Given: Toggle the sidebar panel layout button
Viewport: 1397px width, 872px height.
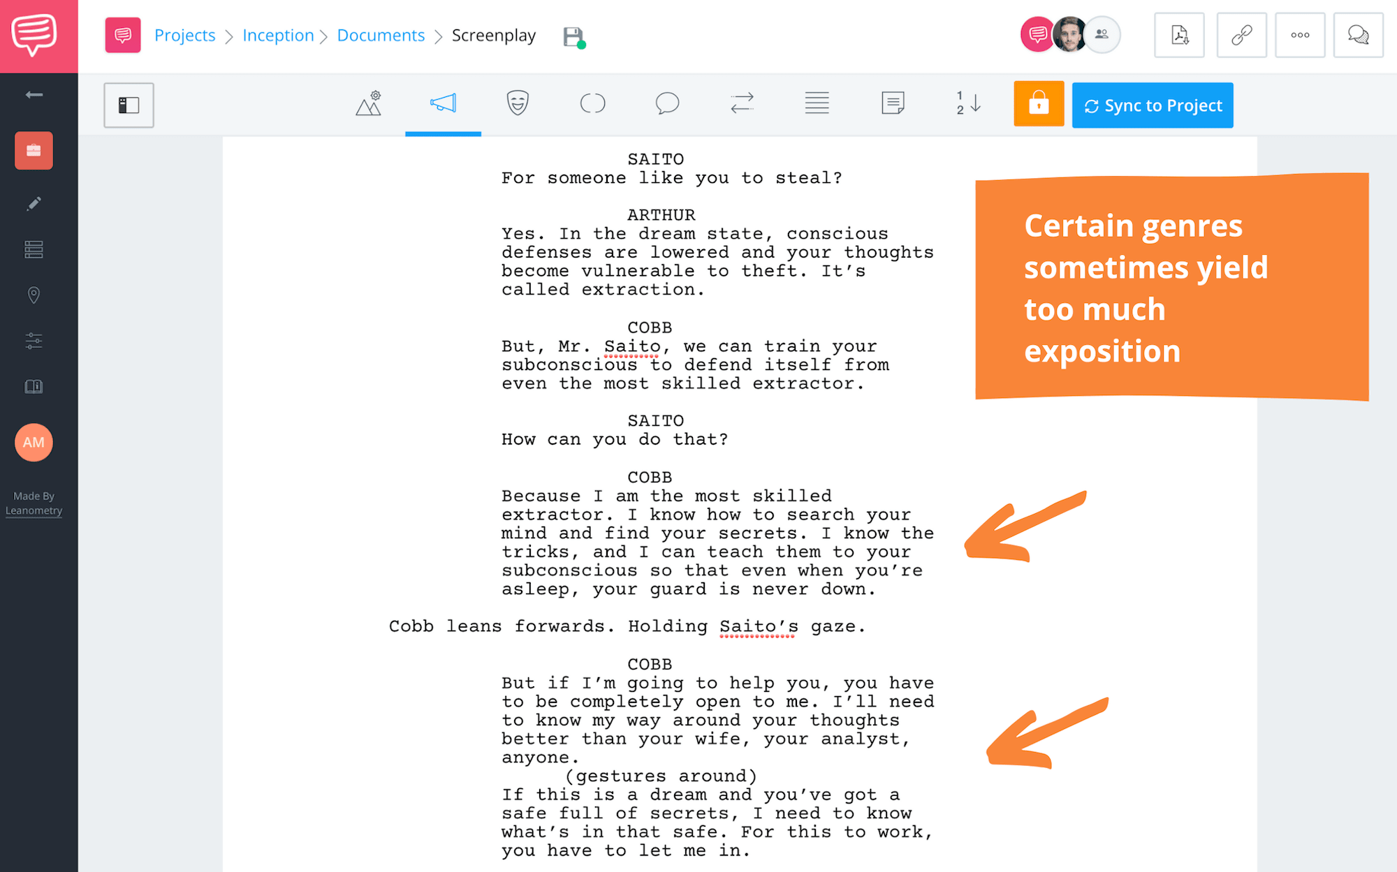Looking at the screenshot, I should (x=129, y=105).
